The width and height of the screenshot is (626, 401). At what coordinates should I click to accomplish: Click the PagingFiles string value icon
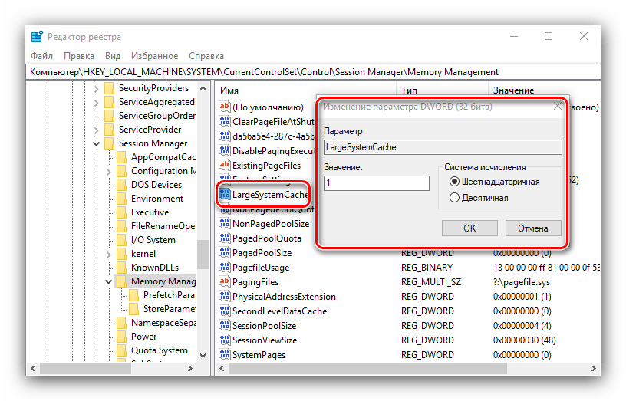point(226,282)
